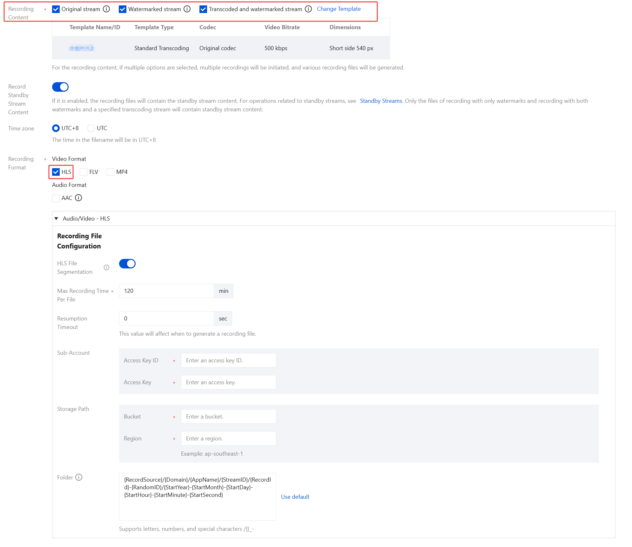Viewport: 632px width, 547px height.
Task: Uncheck the Original stream checkbox
Action: [56, 9]
